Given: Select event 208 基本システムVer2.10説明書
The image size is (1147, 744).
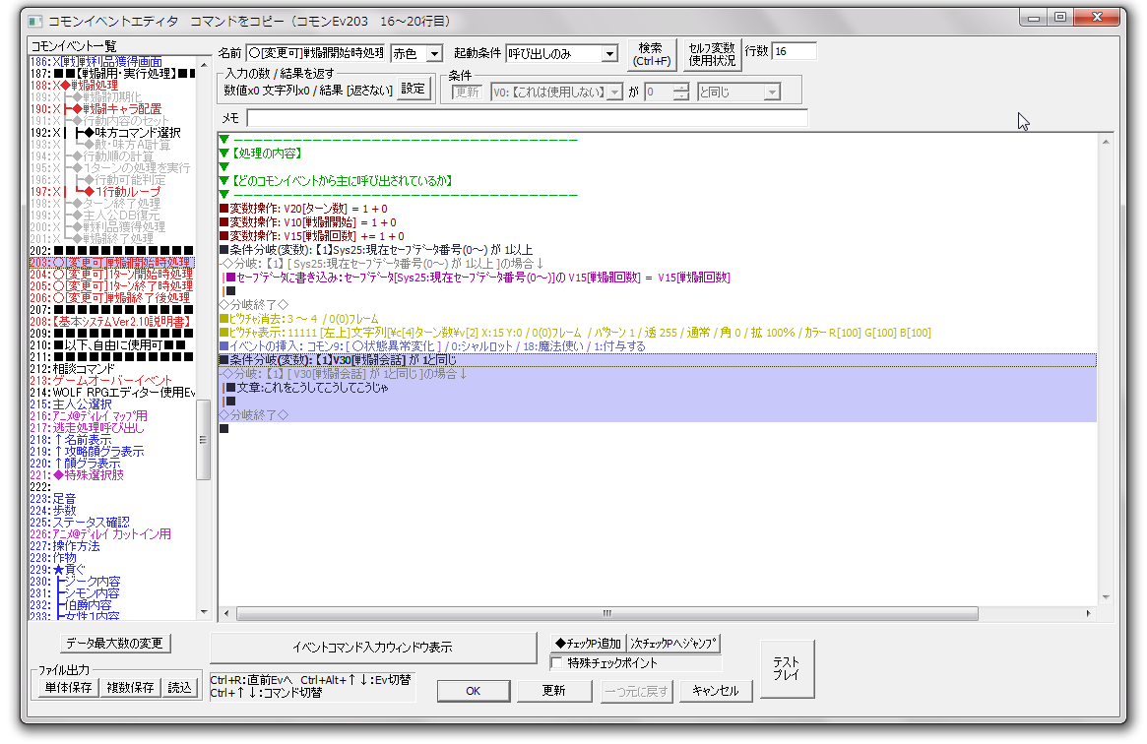Looking at the screenshot, I should [111, 322].
